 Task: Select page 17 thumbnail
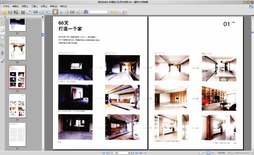[17, 25]
